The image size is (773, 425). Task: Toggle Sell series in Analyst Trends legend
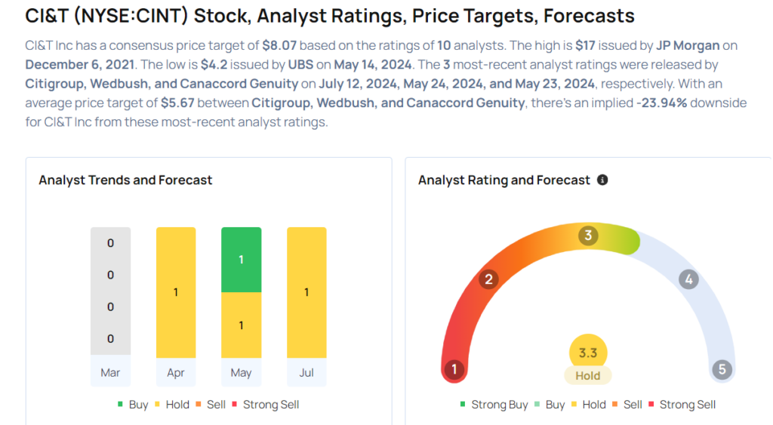coord(210,405)
